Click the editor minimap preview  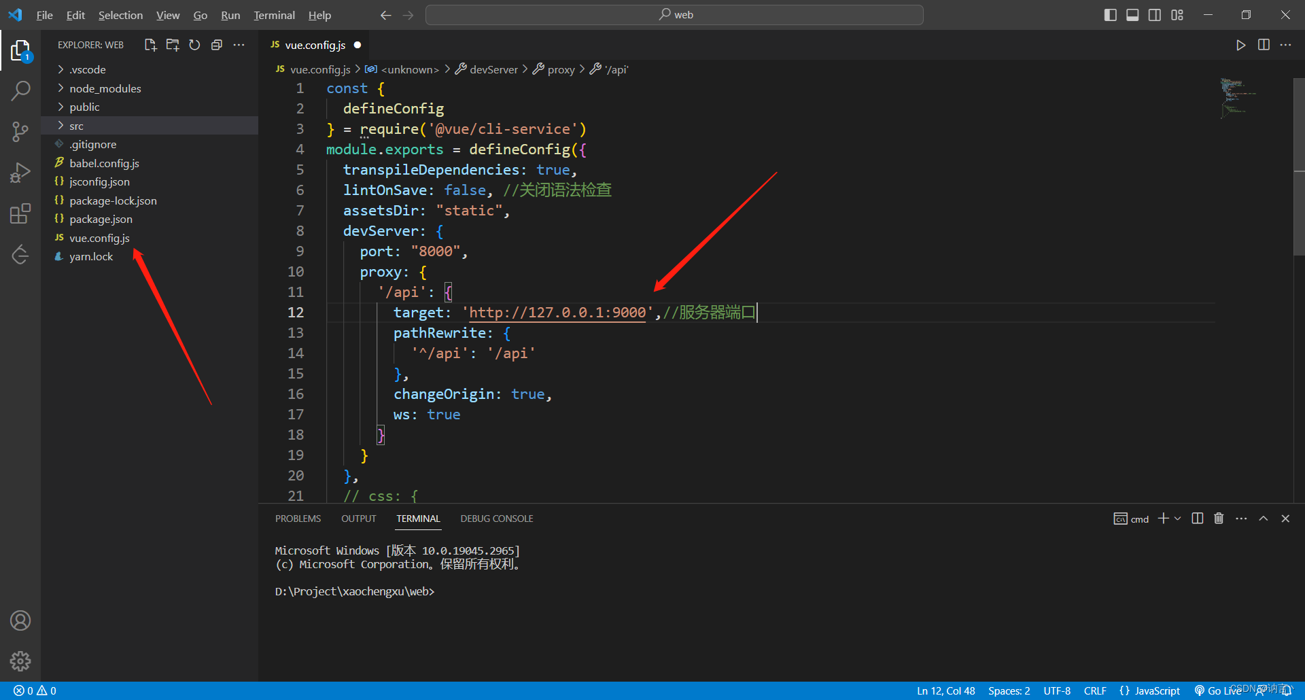click(x=1237, y=99)
